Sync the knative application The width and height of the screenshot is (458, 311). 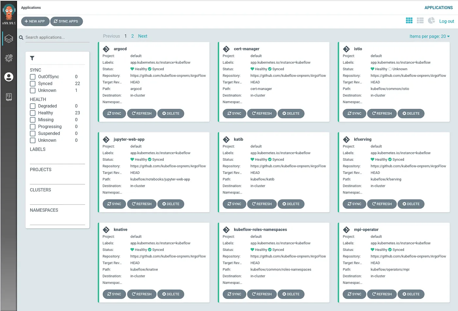click(114, 294)
